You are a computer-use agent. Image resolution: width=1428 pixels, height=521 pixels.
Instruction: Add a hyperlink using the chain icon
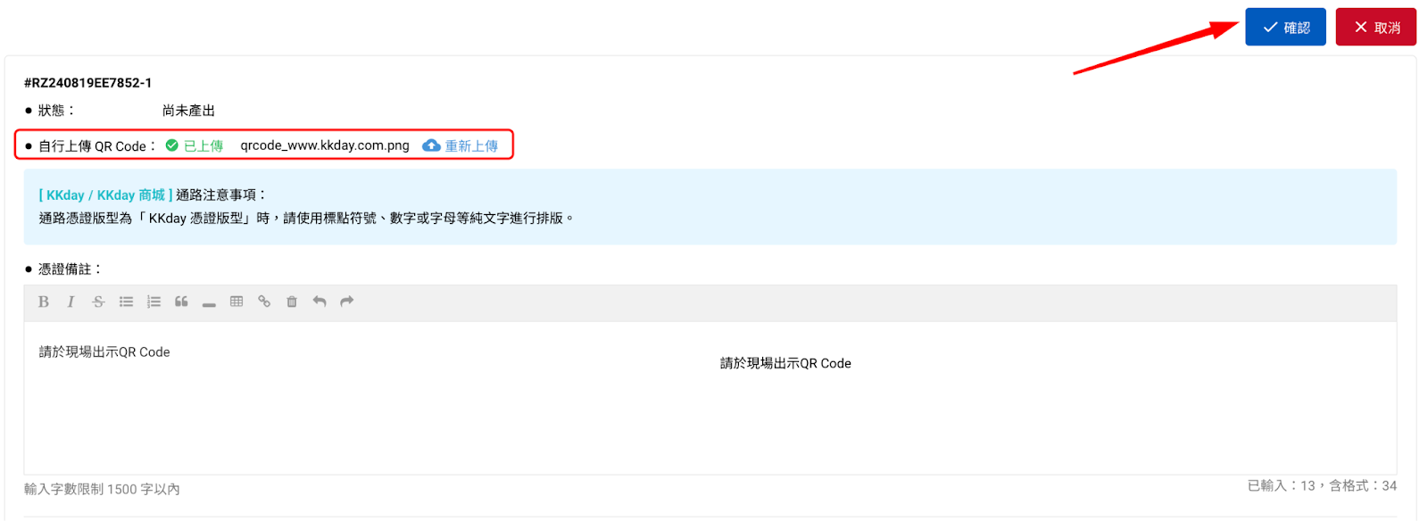tap(264, 302)
